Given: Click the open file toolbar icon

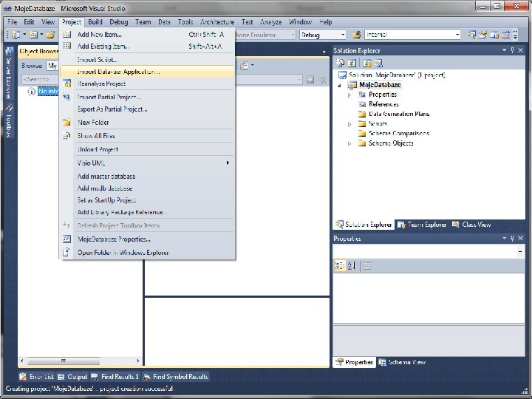Looking at the screenshot, I should point(50,35).
